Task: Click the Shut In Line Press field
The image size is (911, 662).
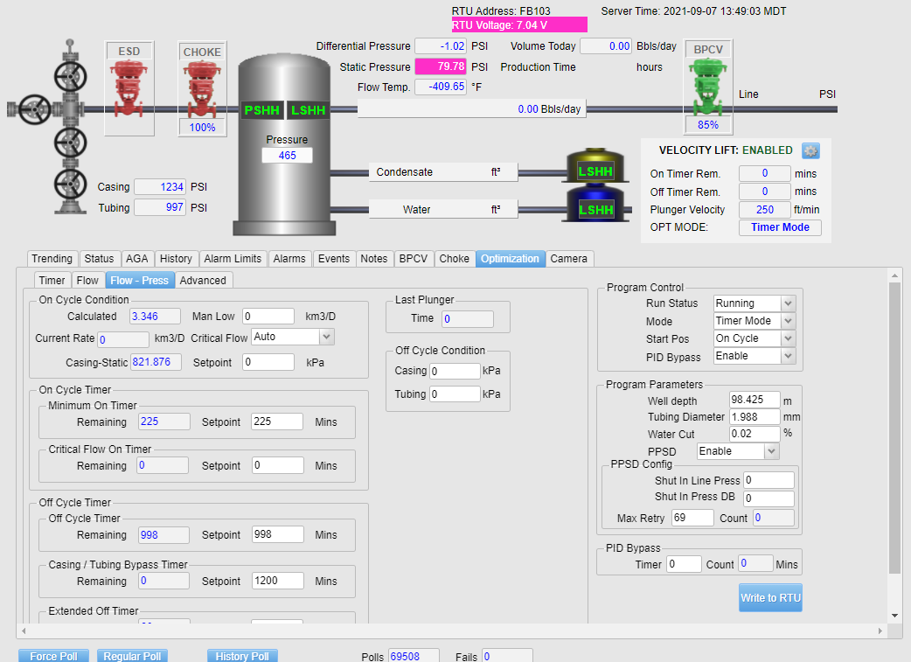Action: click(768, 480)
